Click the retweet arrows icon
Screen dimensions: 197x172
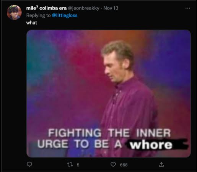pyautogui.click(x=70, y=164)
